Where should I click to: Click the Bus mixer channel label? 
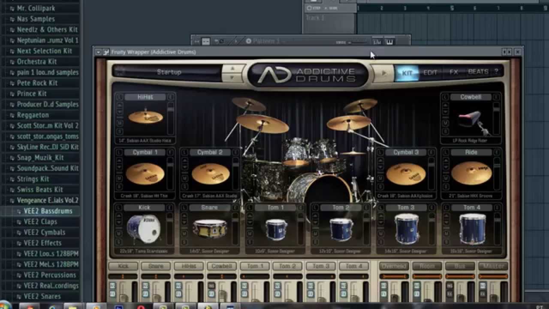[x=460, y=266]
